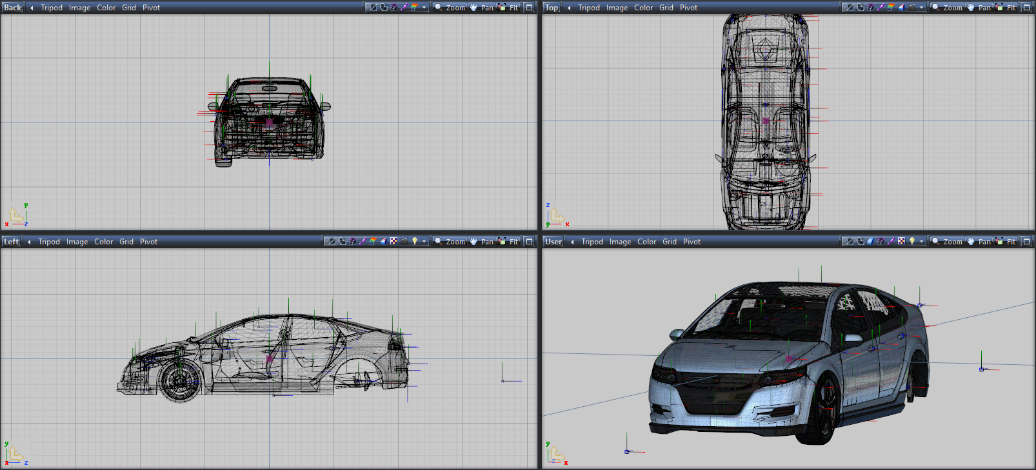The width and height of the screenshot is (1036, 470).
Task: Click the Top view name label
Action: click(x=552, y=8)
